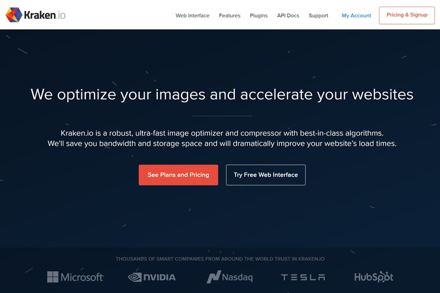Click the Pricing & Signup button

[407, 15]
